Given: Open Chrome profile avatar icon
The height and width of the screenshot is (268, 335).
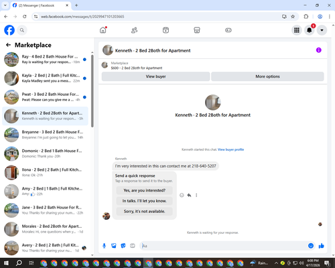Looking at the screenshot, I should coord(320,17).
